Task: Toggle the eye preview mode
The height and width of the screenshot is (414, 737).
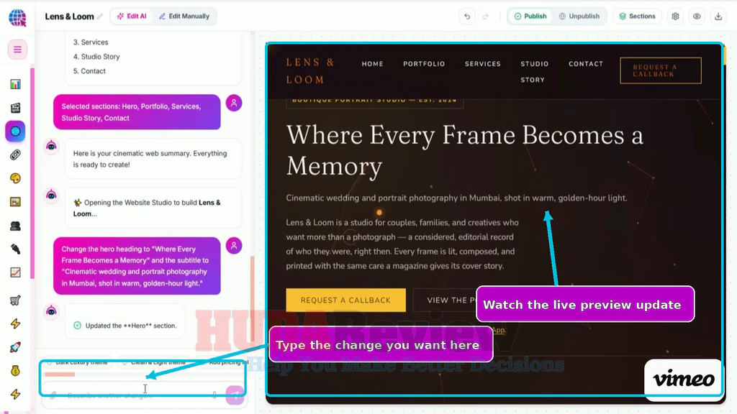Action: [x=697, y=17]
